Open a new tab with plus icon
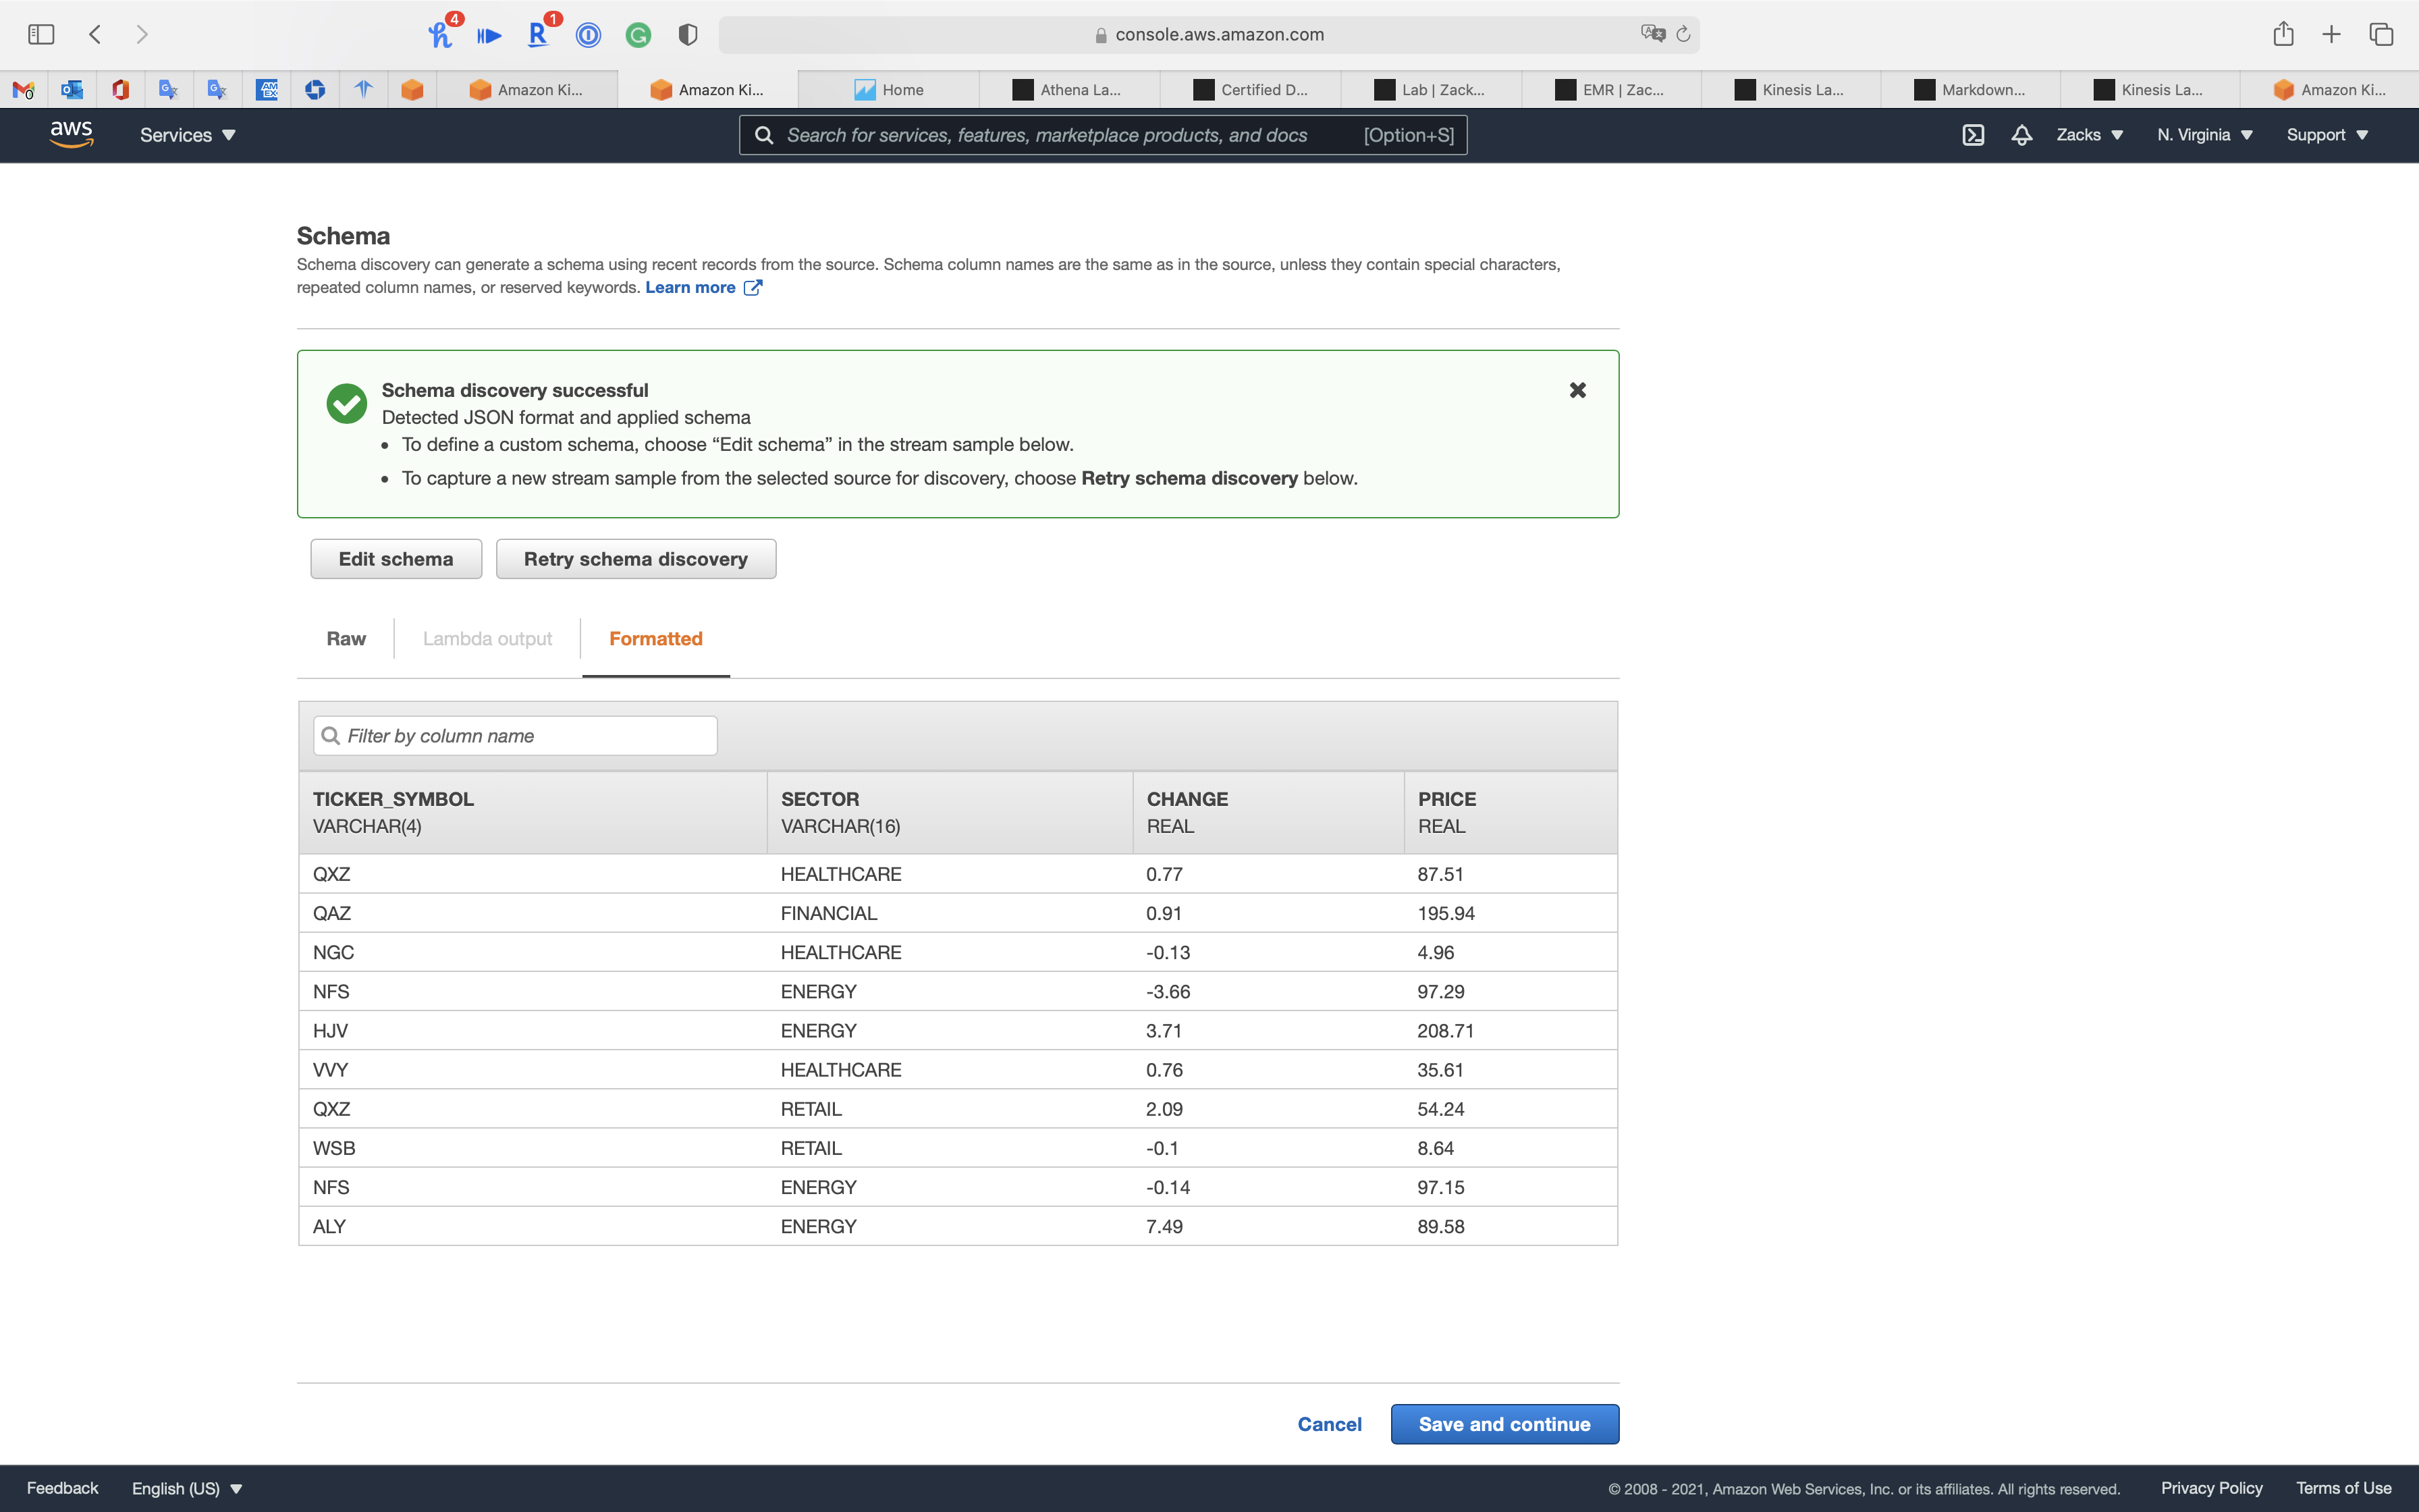This screenshot has height=1512, width=2419. point(2331,34)
